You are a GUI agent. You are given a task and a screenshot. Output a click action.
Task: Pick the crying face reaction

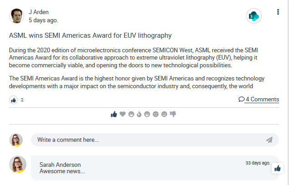click(x=164, y=114)
